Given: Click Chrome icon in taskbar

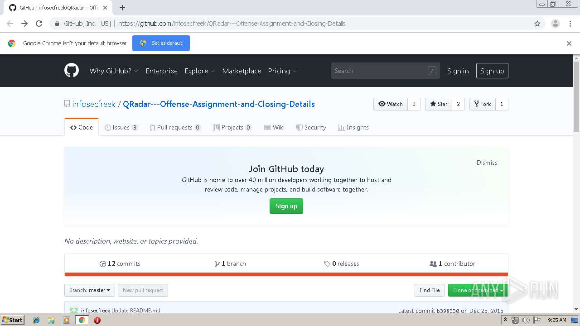Looking at the screenshot, I should [82, 320].
